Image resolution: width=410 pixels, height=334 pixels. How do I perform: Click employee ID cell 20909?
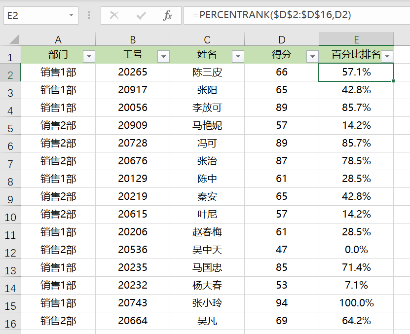(133, 125)
